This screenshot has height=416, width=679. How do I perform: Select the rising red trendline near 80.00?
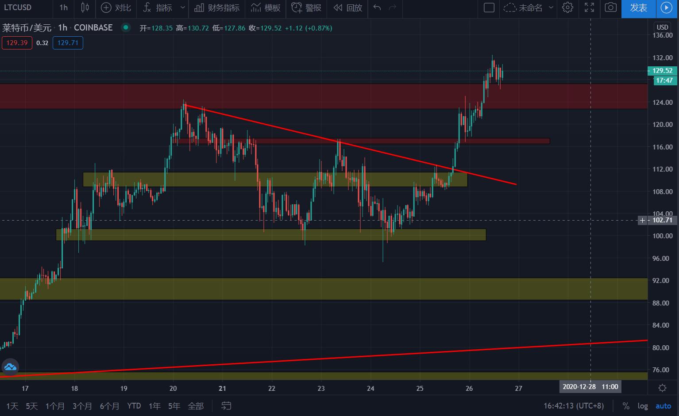(x=324, y=359)
